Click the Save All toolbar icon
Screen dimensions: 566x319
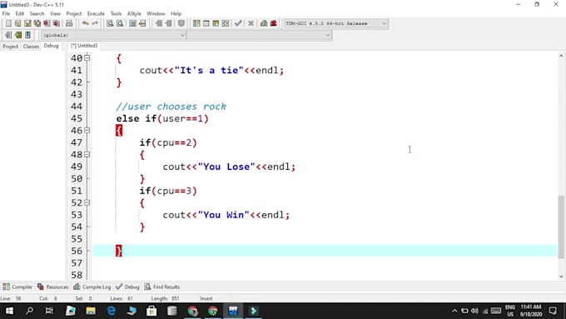click(x=37, y=23)
